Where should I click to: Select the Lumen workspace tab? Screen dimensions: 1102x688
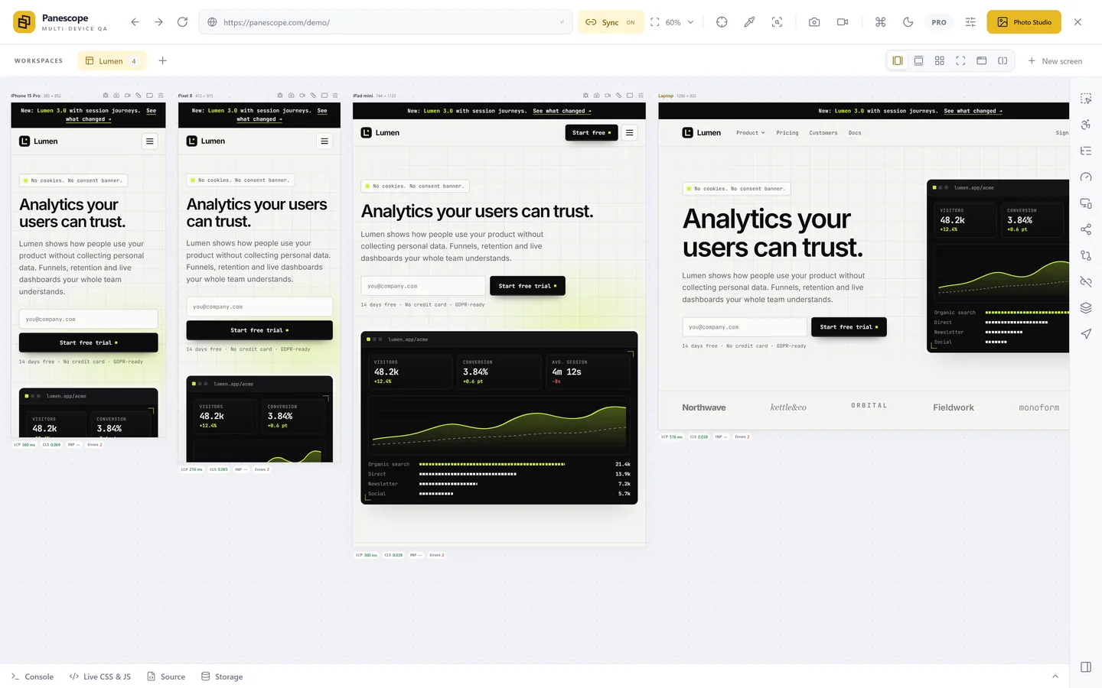[112, 60]
